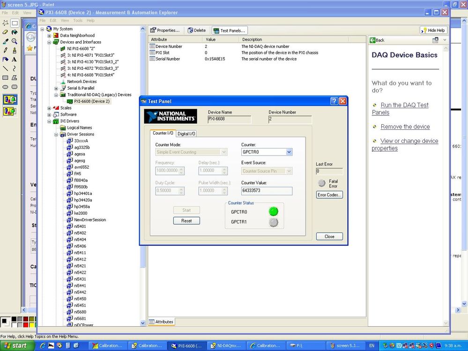The width and height of the screenshot is (468, 351).
Task: Switch to the Counter I/O tab
Action: point(163,133)
